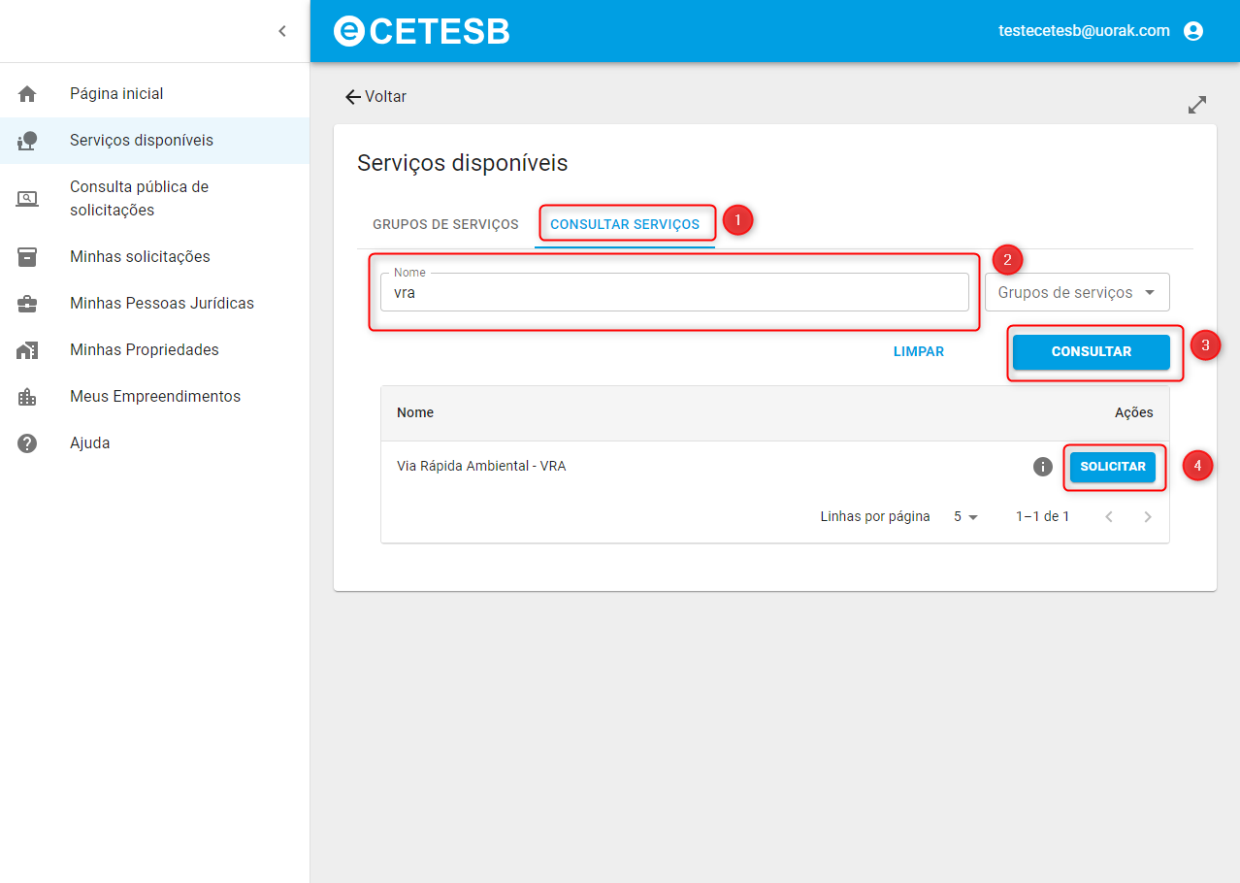The height and width of the screenshot is (883, 1240).
Task: Expand content with the fullscreen arrows icon
Action: (x=1197, y=105)
